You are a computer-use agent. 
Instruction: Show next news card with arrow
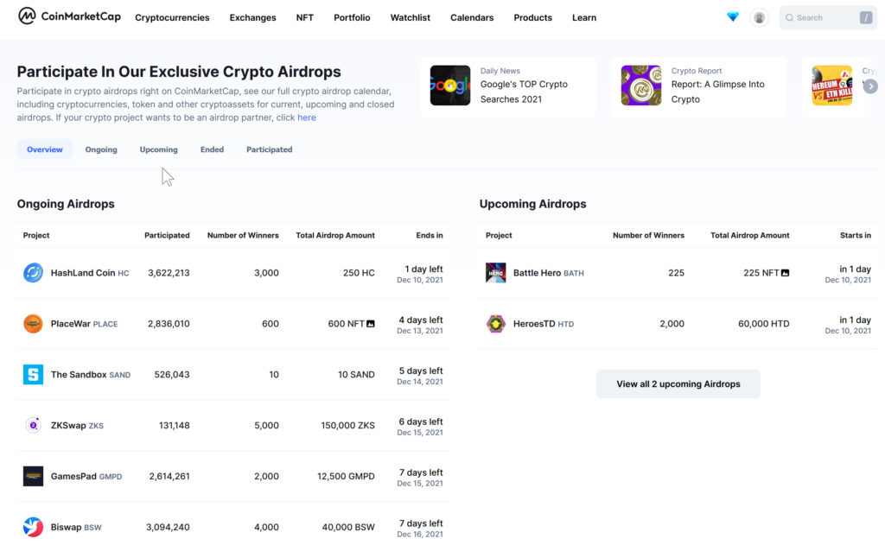870,86
